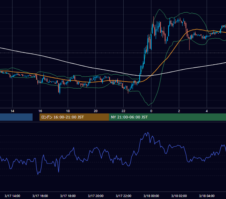Click the 3/18 02:00 time label
The width and height of the screenshot is (226, 199).
(179, 196)
